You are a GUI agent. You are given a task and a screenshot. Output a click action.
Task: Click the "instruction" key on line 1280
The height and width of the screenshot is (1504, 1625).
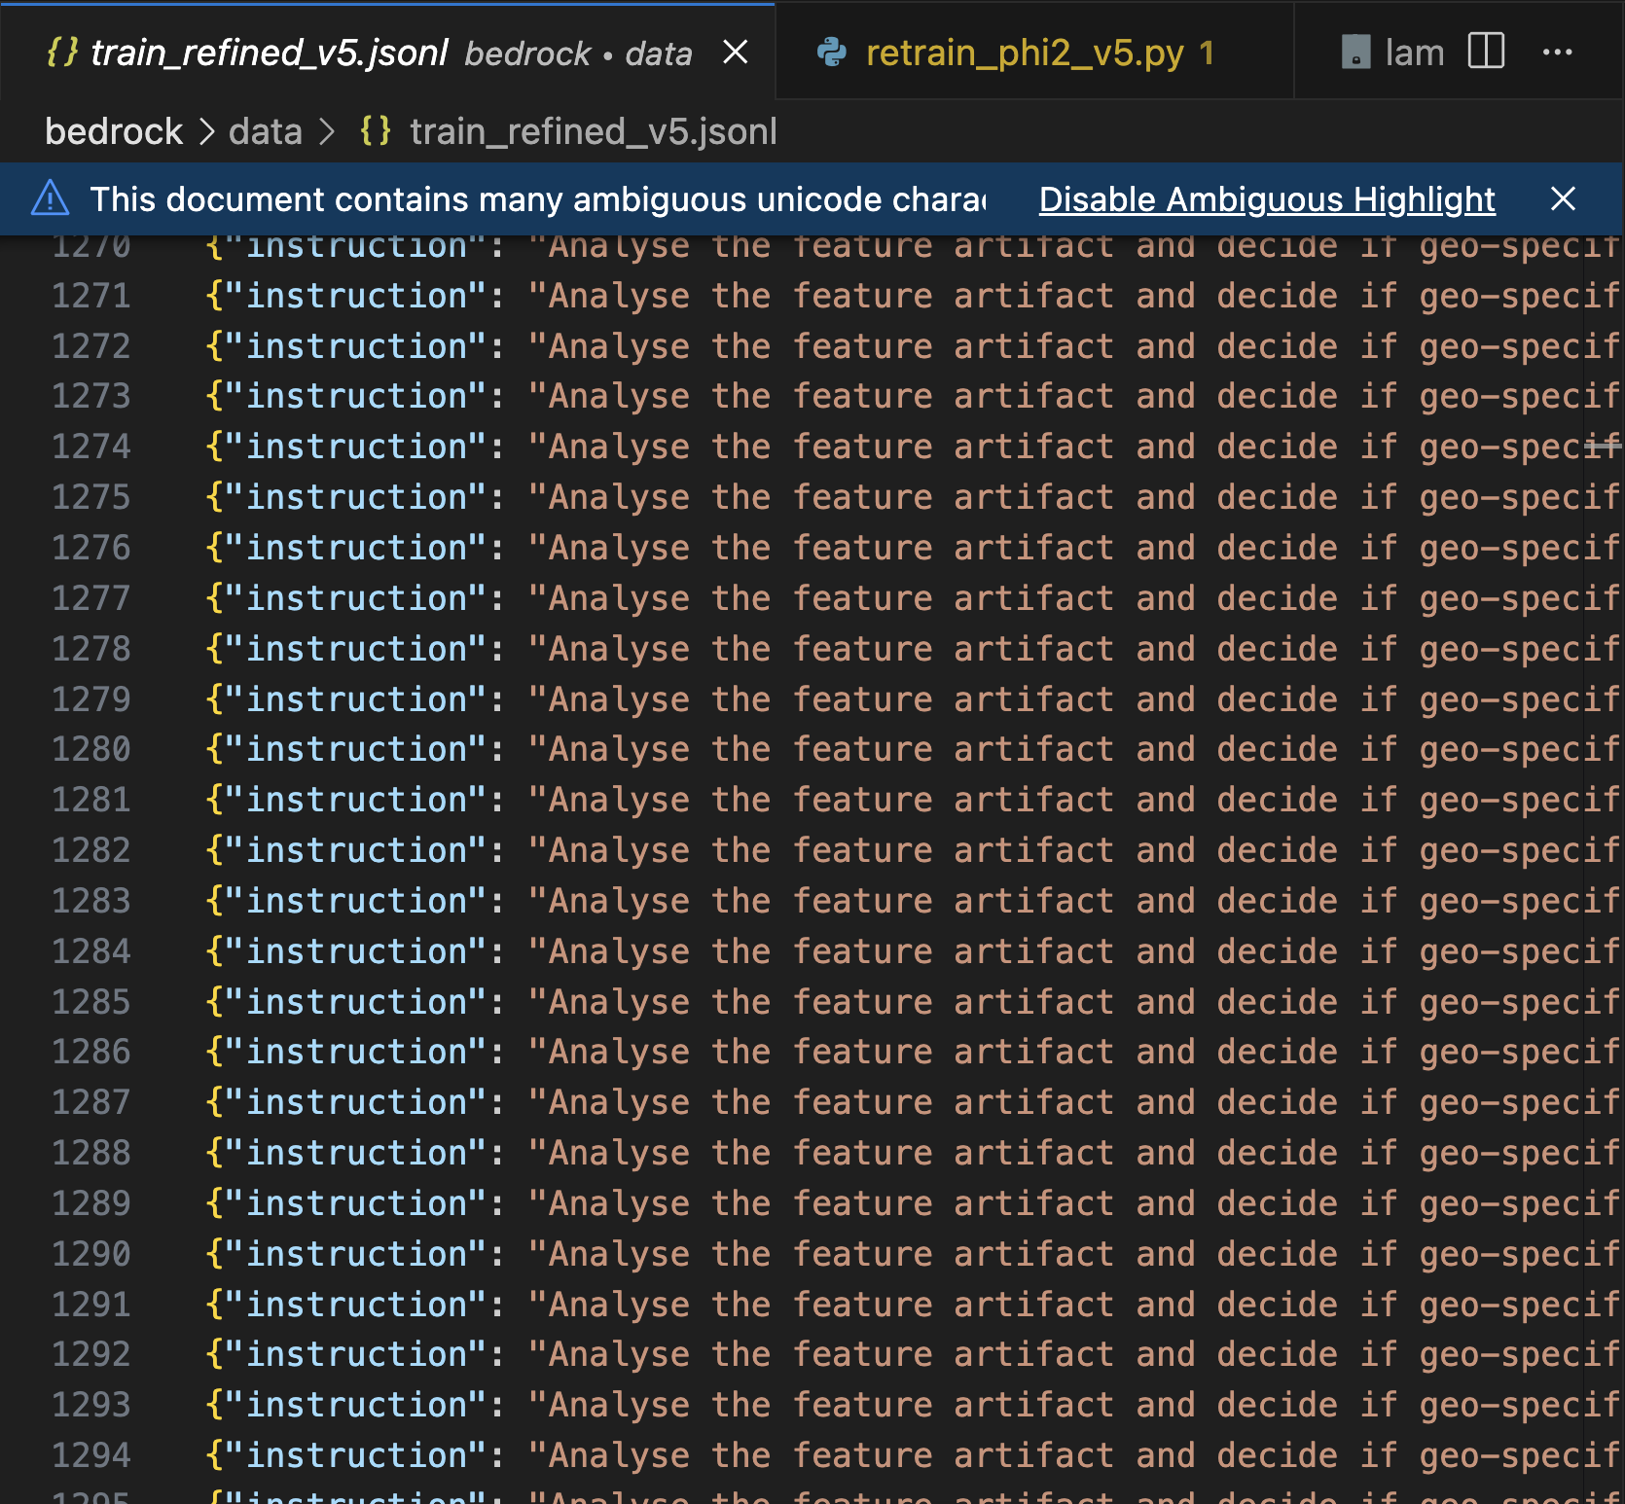click(356, 749)
